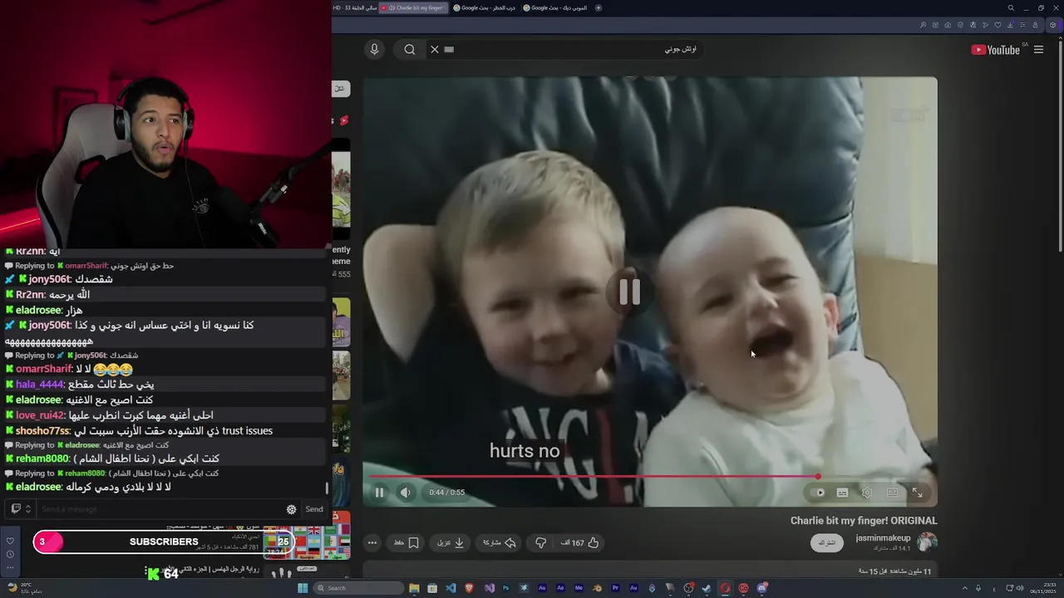
Task: Open chat settings gear icon
Action: [x=291, y=509]
